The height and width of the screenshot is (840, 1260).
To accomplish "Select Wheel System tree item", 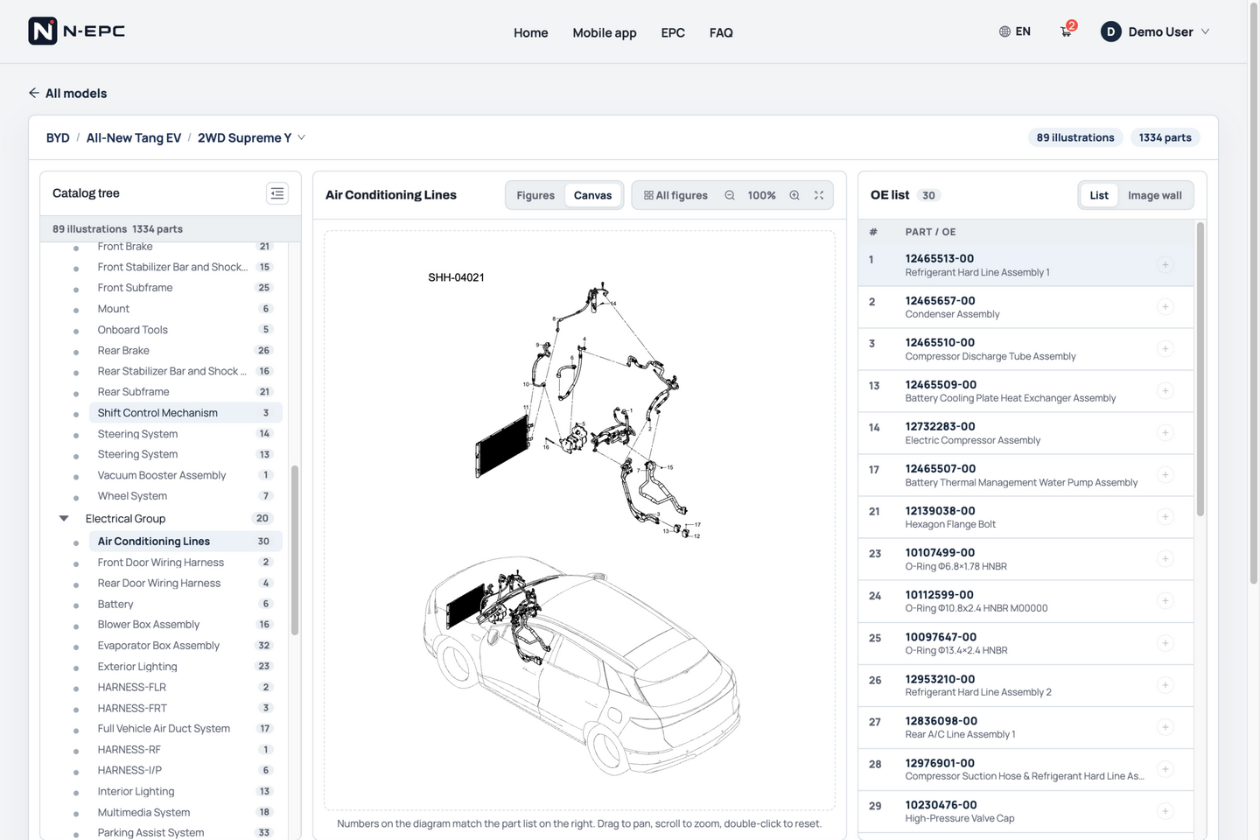I will (x=185, y=496).
